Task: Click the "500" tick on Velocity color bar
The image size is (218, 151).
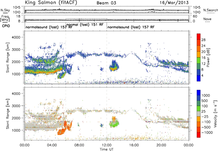Action: tap(205, 101)
